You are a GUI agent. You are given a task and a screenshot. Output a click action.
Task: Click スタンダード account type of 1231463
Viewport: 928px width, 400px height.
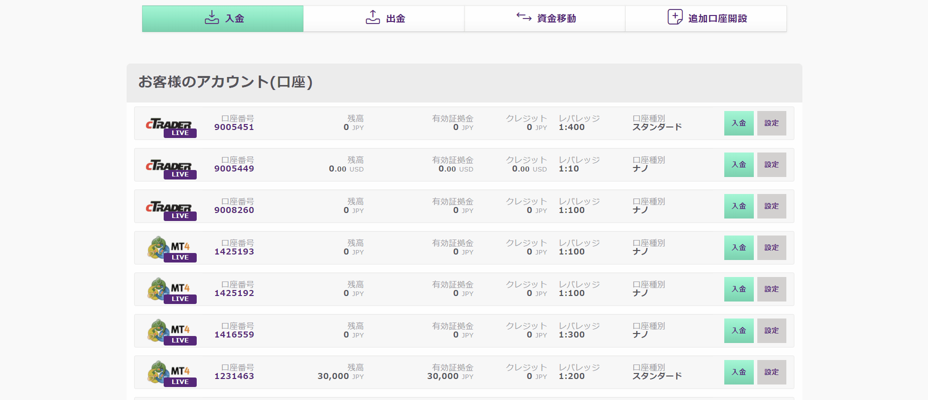point(657,376)
